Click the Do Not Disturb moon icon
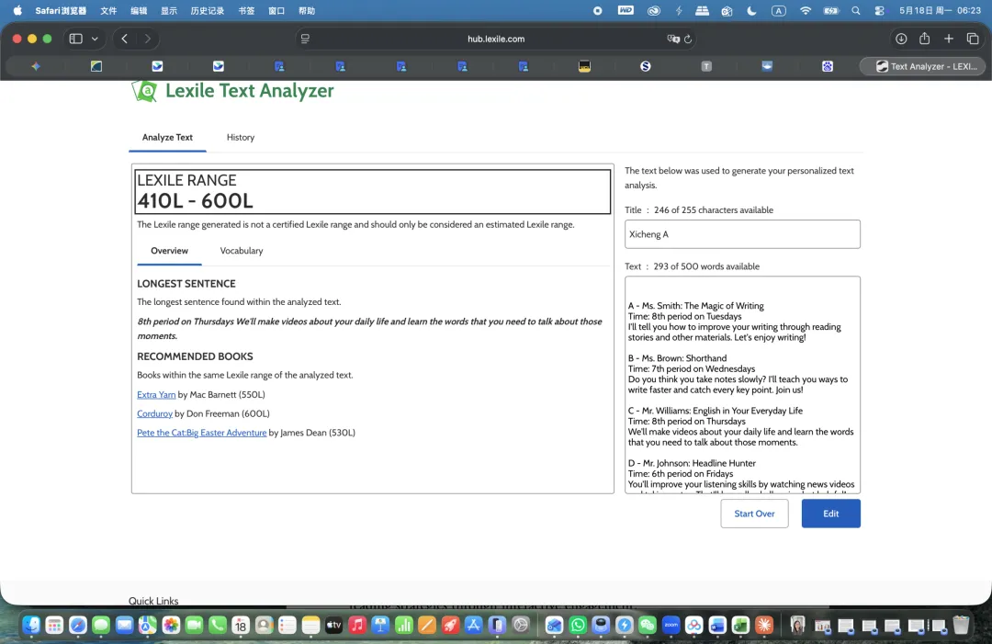The width and height of the screenshot is (992, 644). 751,10
